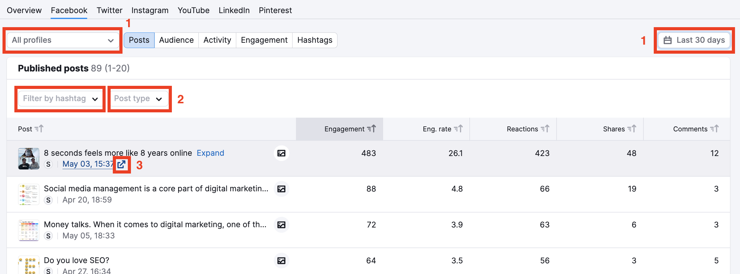Click image icon on Money talks post
The width and height of the screenshot is (740, 274).
(x=281, y=225)
